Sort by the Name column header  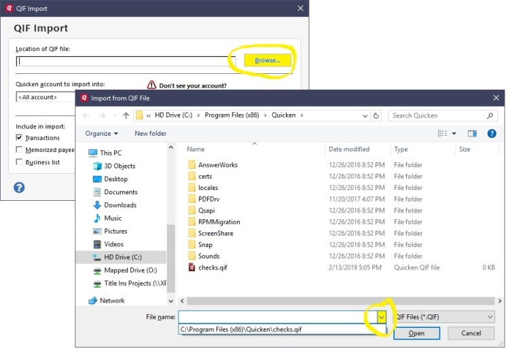[x=196, y=149]
